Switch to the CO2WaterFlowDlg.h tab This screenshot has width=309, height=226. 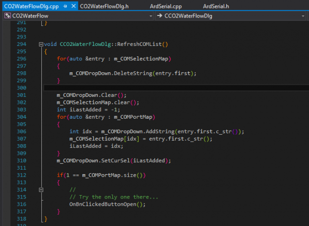click(x=104, y=6)
